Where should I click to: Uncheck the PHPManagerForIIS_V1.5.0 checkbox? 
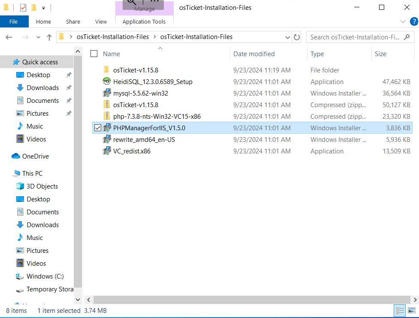pyautogui.click(x=98, y=128)
